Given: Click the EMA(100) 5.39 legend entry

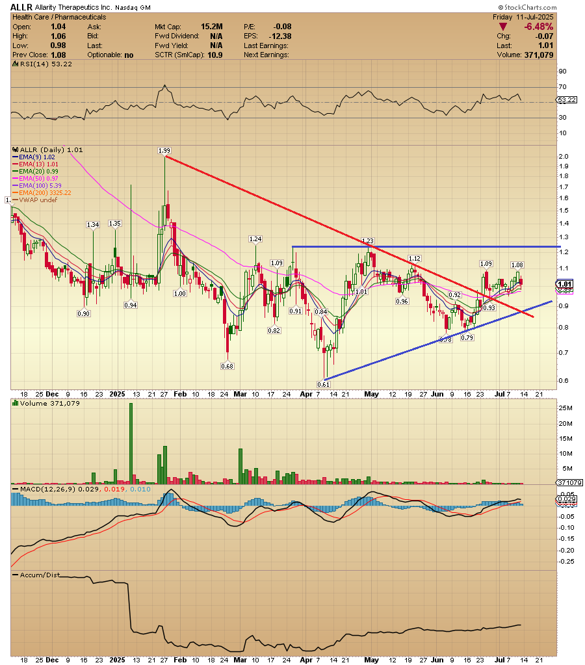Looking at the screenshot, I should point(37,186).
